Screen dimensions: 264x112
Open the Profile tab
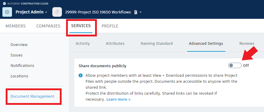tap(110, 26)
